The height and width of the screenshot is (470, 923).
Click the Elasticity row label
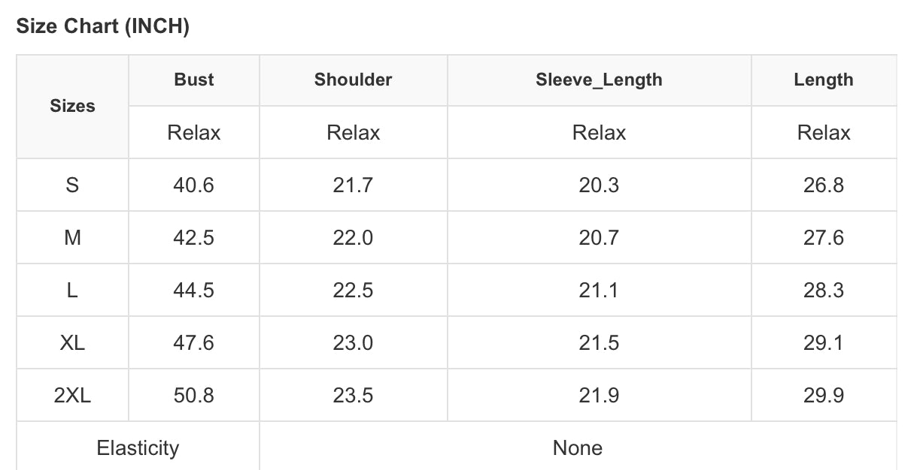pos(138,448)
